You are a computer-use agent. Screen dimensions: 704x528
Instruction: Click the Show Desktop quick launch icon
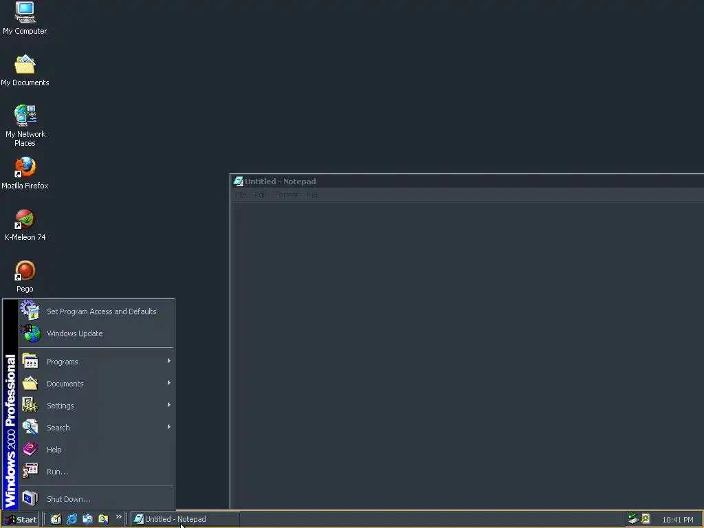pyautogui.click(x=56, y=519)
